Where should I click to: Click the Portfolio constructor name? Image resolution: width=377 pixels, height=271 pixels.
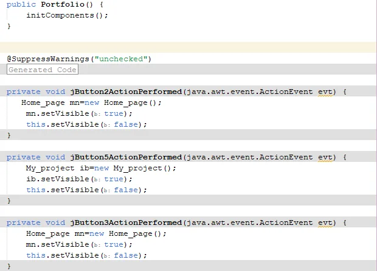click(x=63, y=4)
